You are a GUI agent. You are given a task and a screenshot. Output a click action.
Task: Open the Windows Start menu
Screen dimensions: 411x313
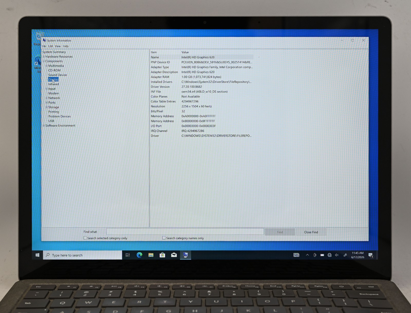pos(37,255)
